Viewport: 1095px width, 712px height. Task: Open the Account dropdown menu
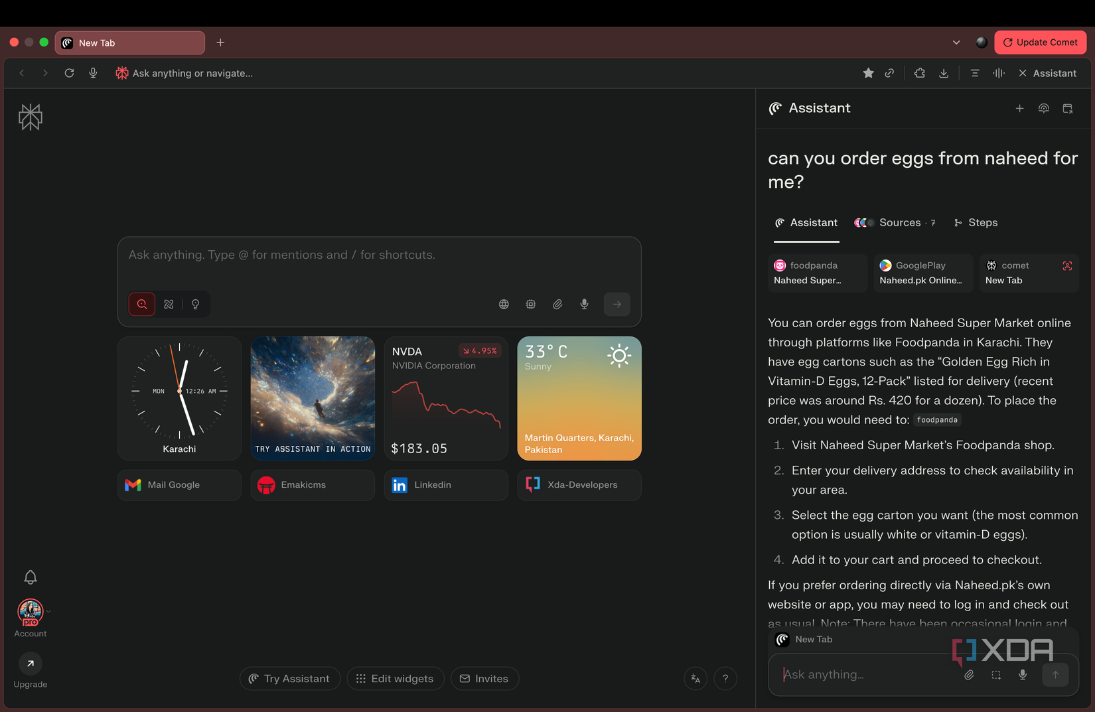tap(31, 618)
